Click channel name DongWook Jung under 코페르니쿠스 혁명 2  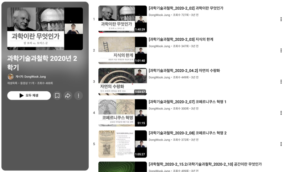[159, 140]
